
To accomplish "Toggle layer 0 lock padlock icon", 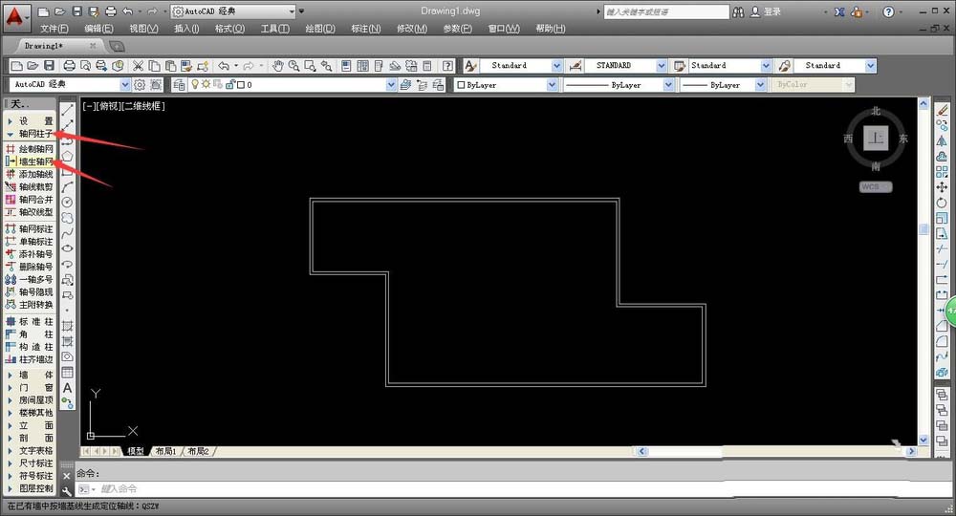I will 229,85.
